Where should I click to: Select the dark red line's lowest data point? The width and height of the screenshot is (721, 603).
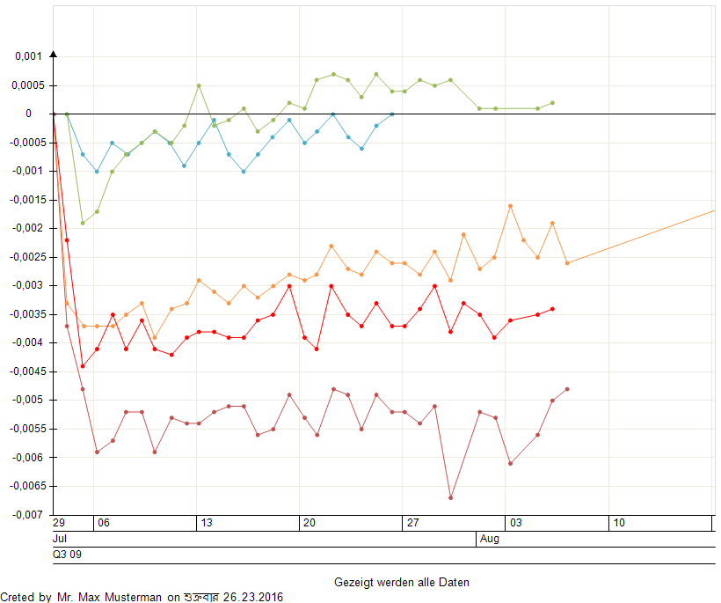(451, 497)
